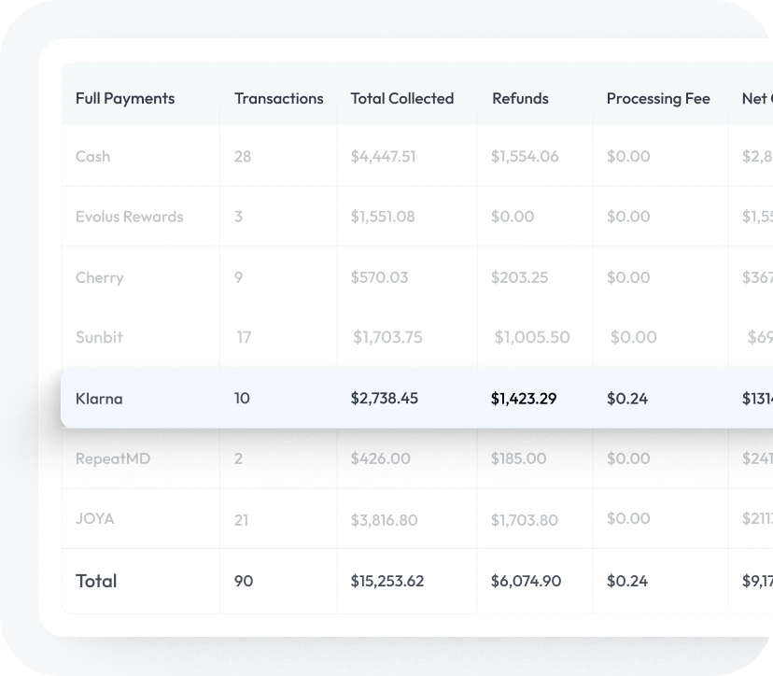Click the Sunbit payment method
Screen dimensions: 773x676
(99, 337)
